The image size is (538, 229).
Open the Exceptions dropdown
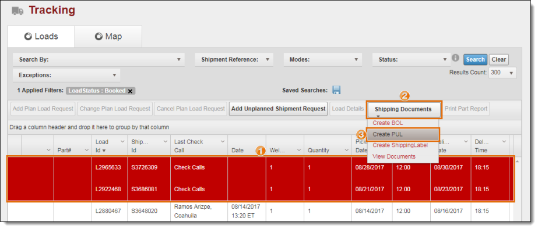pos(66,75)
